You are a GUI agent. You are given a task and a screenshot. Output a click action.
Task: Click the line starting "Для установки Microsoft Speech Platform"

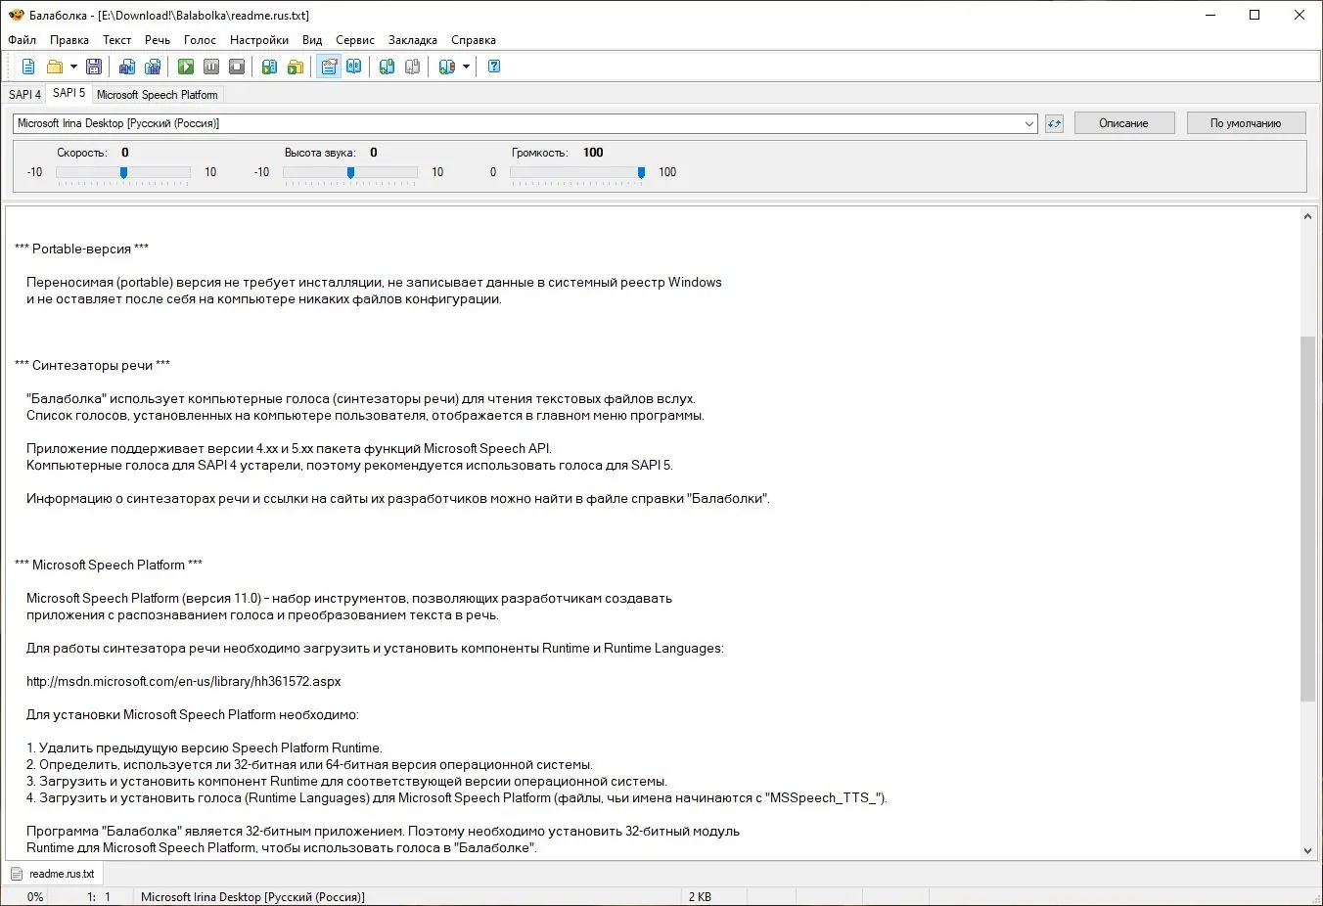click(193, 714)
